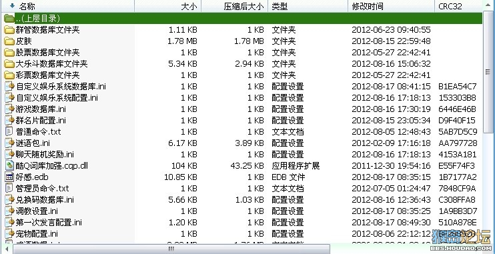This screenshot has height=254, width=495.
Task: Sort by the CRC32 column header
Action: coord(459,6)
